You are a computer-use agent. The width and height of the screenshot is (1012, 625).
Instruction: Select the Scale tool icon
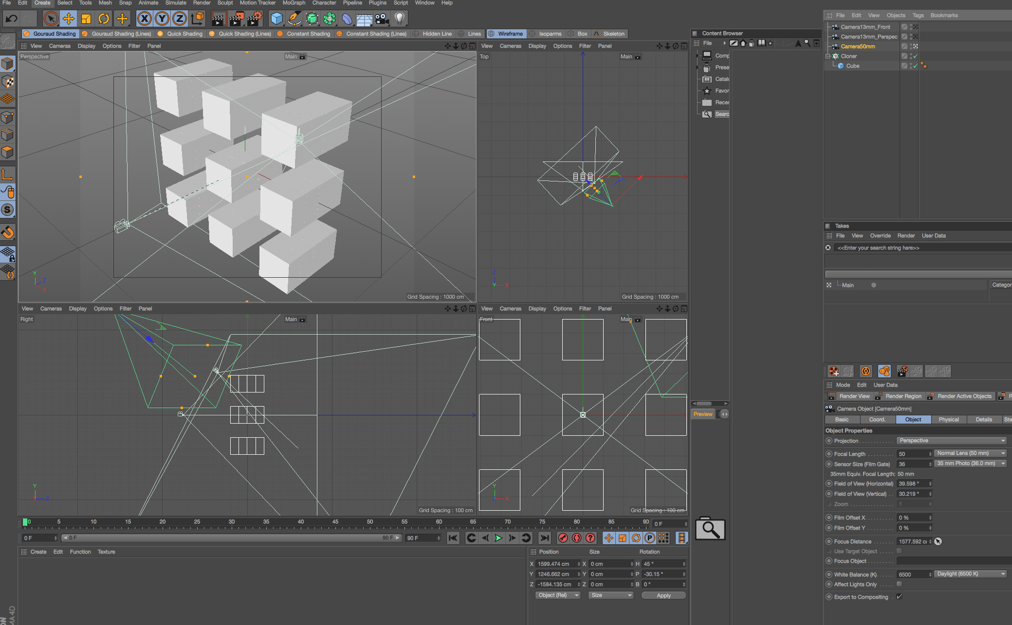pyautogui.click(x=86, y=20)
